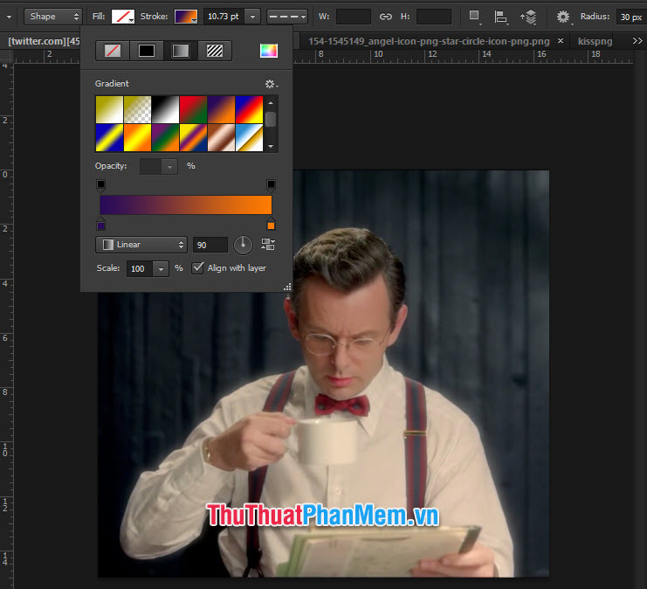The height and width of the screenshot is (589, 647).
Task: Click the H height input field
Action: tap(434, 17)
